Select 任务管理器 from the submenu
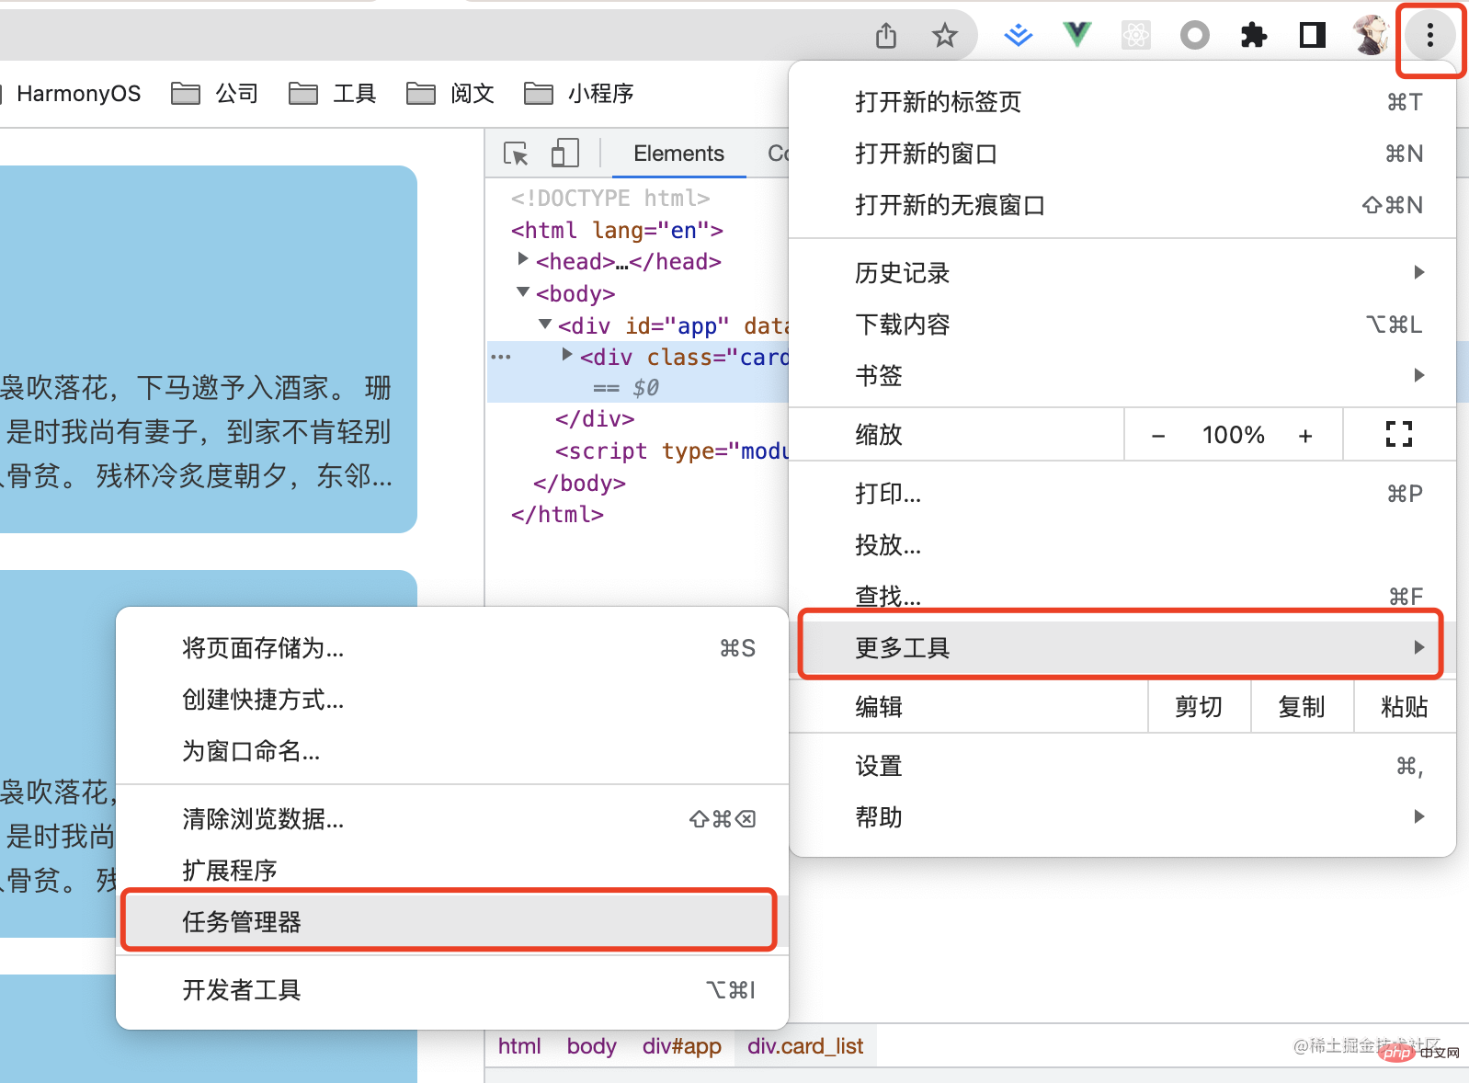This screenshot has width=1469, height=1083. click(x=450, y=921)
